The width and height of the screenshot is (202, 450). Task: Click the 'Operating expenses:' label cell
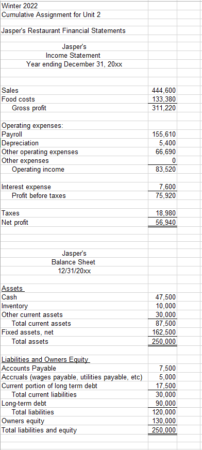click(x=74, y=125)
